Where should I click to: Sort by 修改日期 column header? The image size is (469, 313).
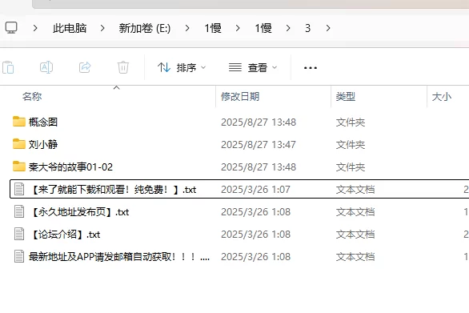240,97
